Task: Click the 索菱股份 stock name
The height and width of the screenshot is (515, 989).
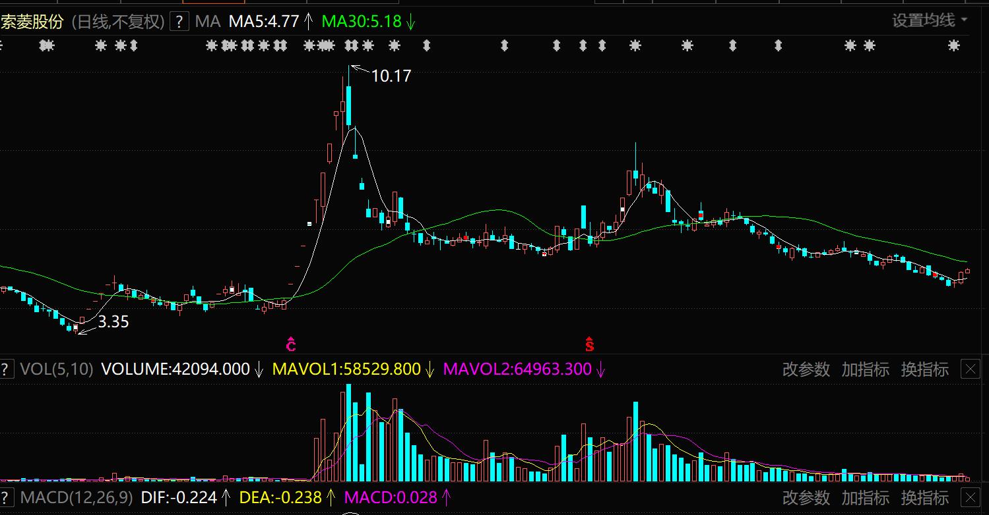Action: click(32, 22)
